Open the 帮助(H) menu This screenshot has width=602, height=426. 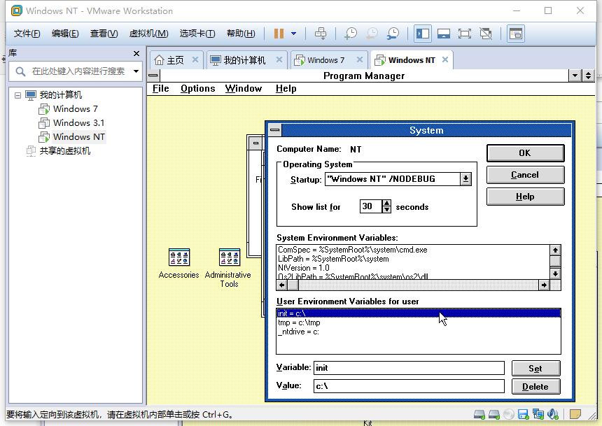click(241, 34)
